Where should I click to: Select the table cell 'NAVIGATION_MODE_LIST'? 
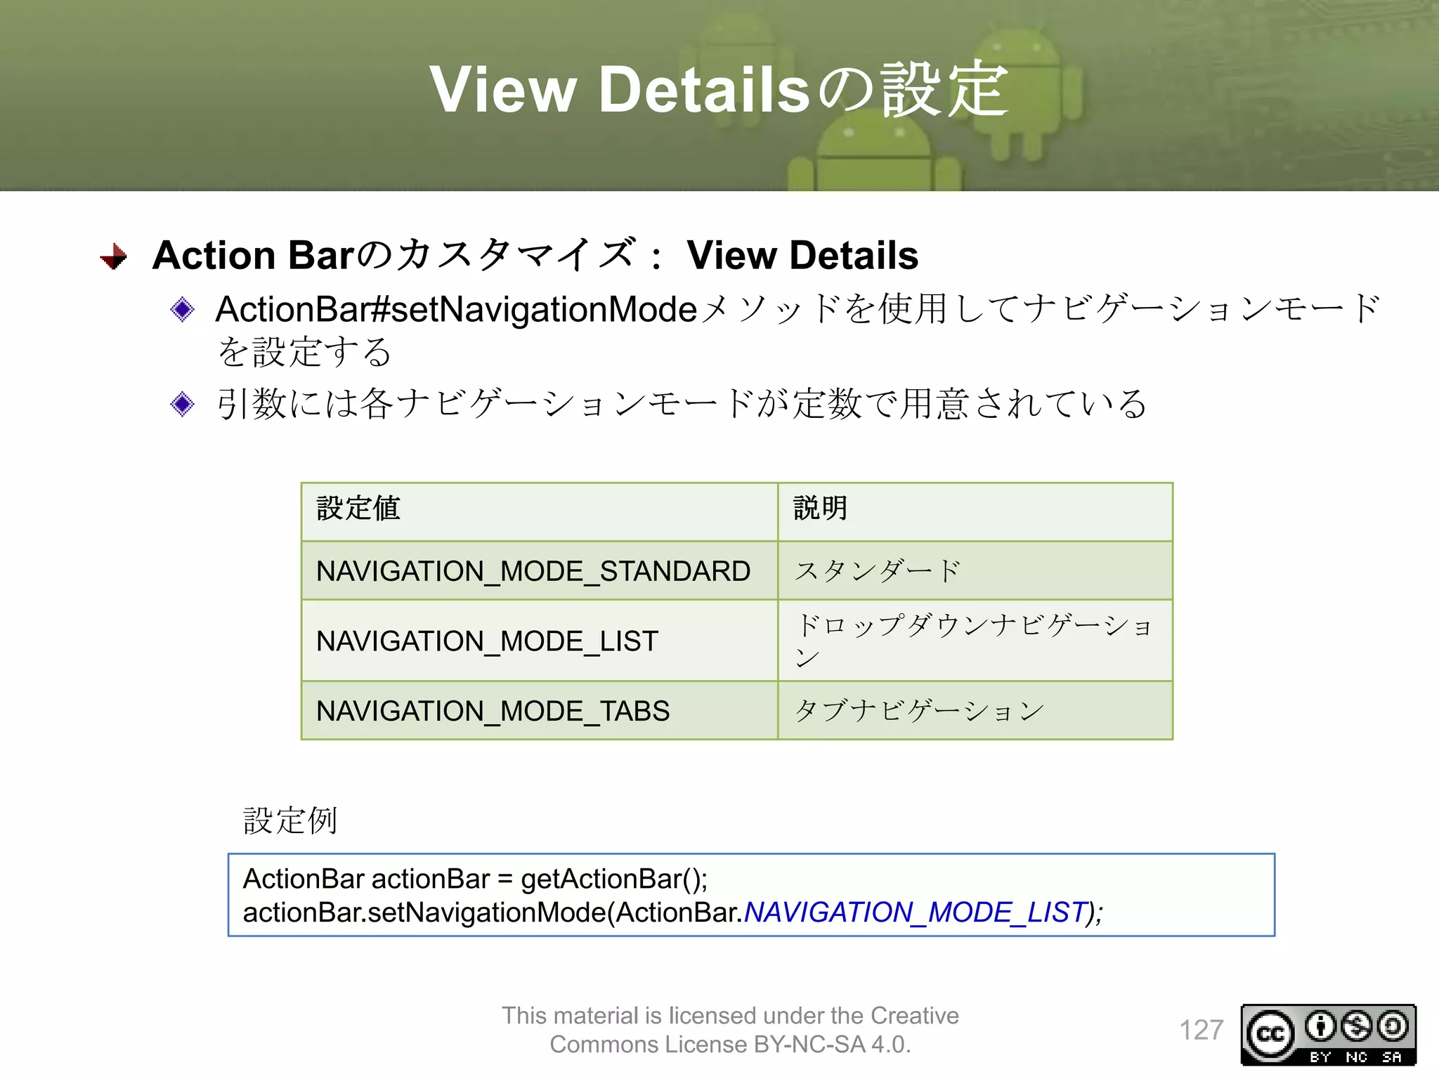pos(540,641)
